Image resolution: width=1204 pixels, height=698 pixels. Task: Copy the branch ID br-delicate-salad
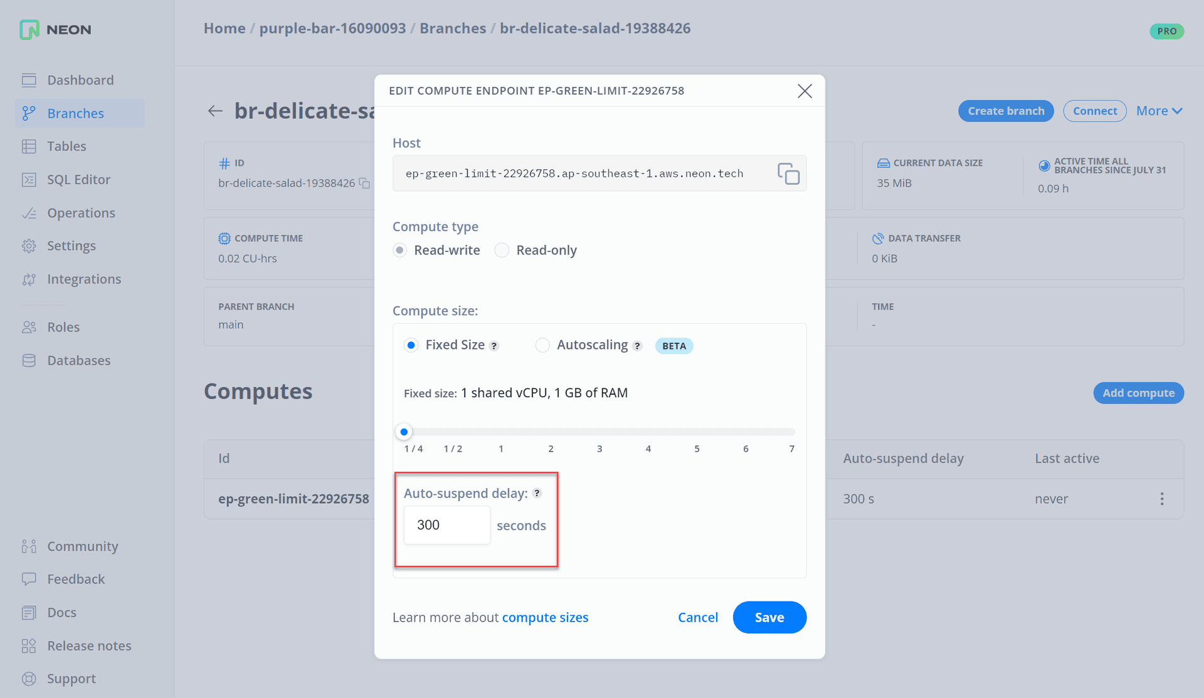pos(364,184)
